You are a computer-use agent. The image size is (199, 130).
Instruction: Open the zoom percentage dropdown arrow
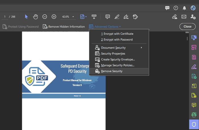[x=73, y=17]
